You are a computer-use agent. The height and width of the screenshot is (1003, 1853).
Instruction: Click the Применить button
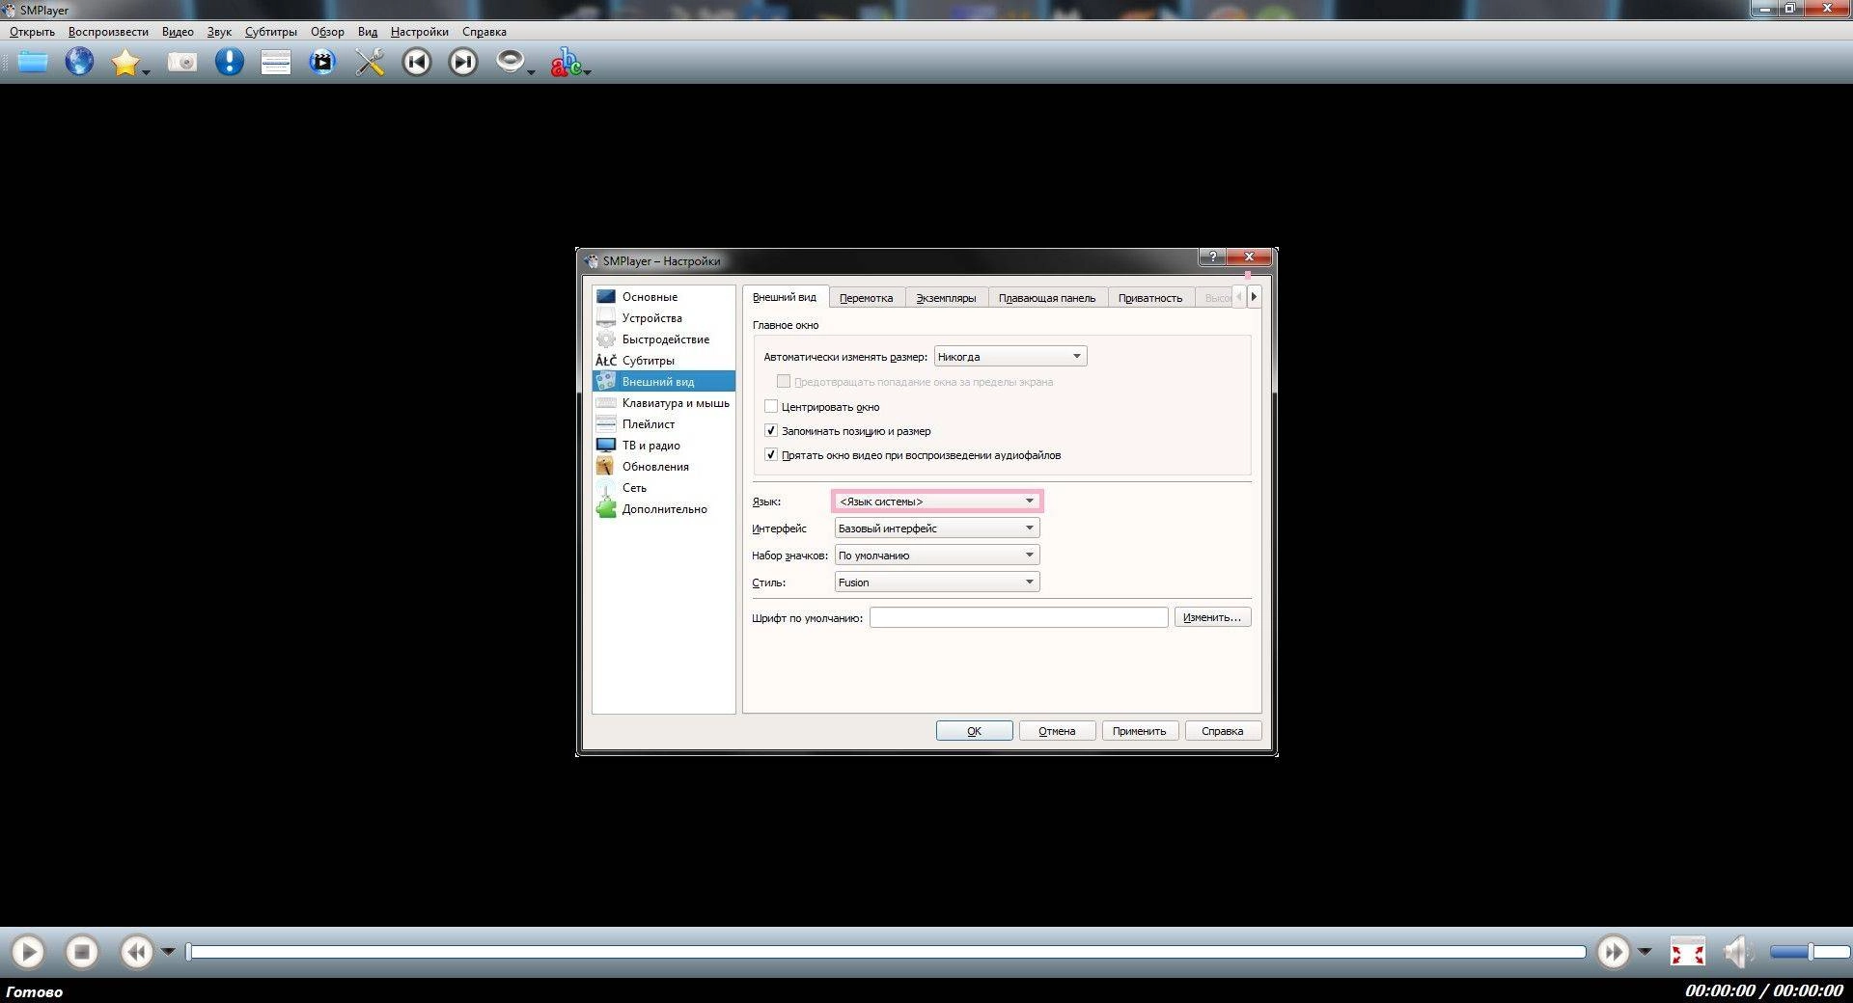coord(1140,731)
